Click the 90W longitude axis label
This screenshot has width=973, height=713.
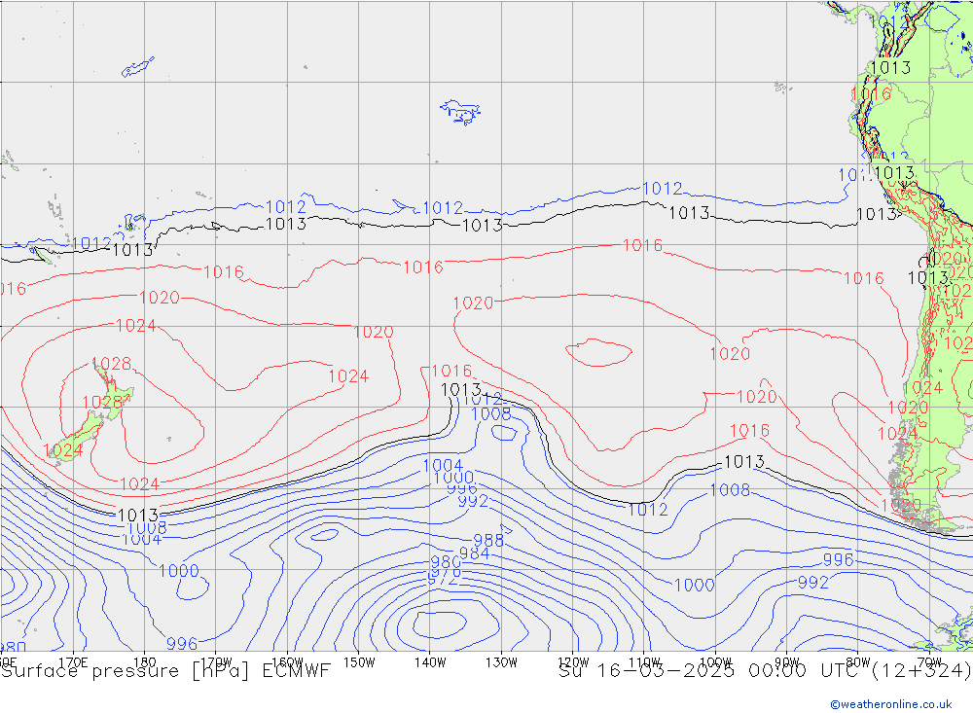coord(787,662)
